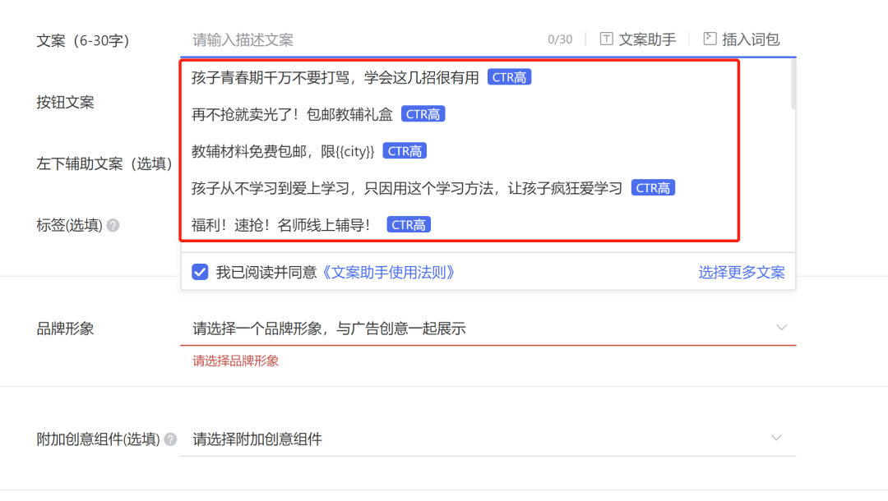The image size is (888, 501).
Task: Select suggestion 再不抢就卖光了！包邮教辅礼盒
Action: 292,114
